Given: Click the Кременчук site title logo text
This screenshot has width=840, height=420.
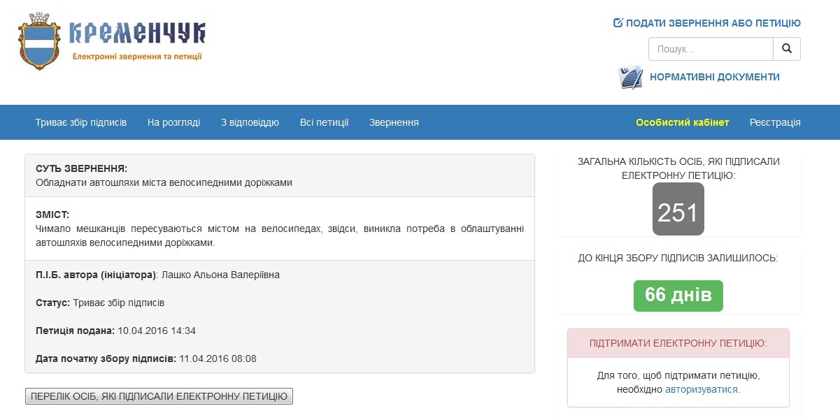Looking at the screenshot, I should (137, 33).
